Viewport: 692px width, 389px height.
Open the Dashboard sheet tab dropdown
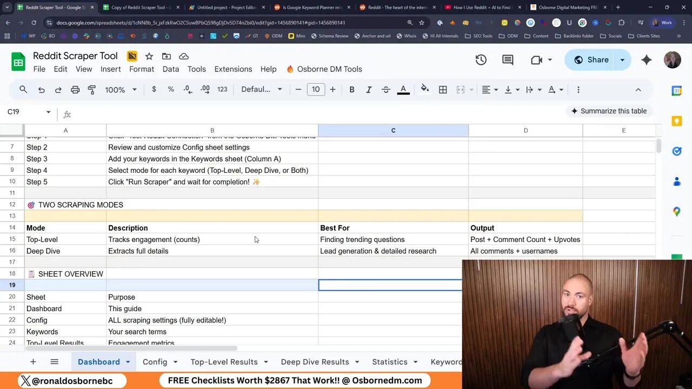click(x=127, y=361)
